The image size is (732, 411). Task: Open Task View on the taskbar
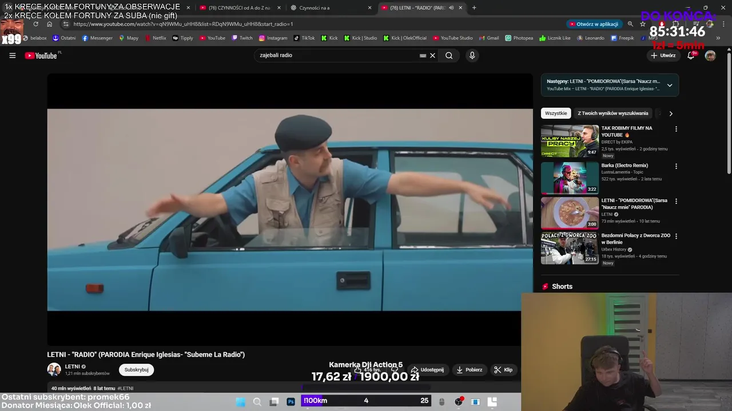click(x=274, y=402)
